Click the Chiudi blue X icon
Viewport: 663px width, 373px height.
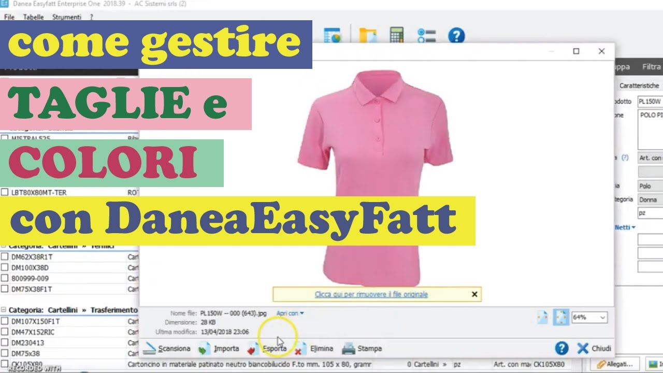(x=583, y=348)
